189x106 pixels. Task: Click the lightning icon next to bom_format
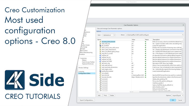pos(100,75)
